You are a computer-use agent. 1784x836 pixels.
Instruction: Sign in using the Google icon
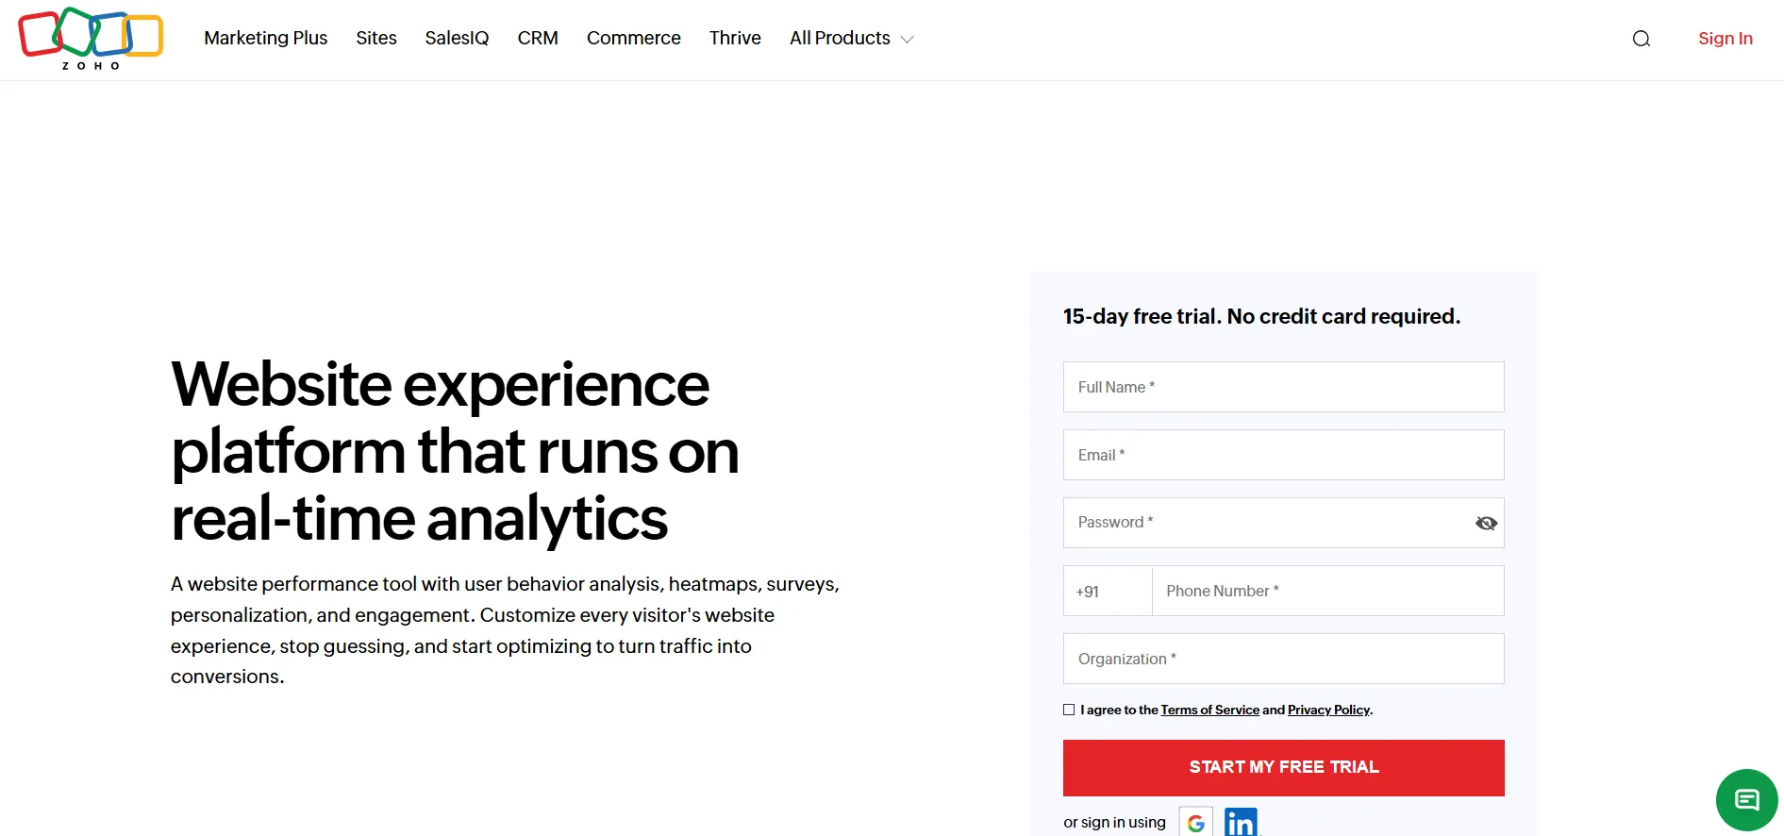(1195, 823)
